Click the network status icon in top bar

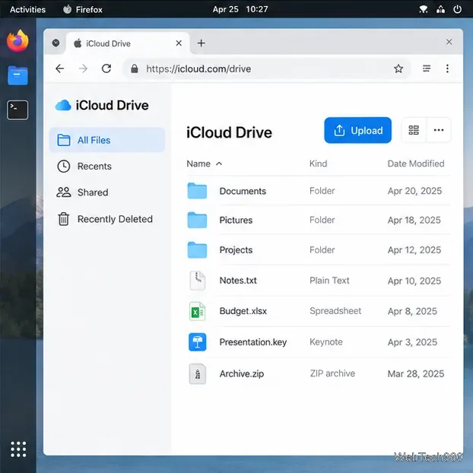[440, 9]
